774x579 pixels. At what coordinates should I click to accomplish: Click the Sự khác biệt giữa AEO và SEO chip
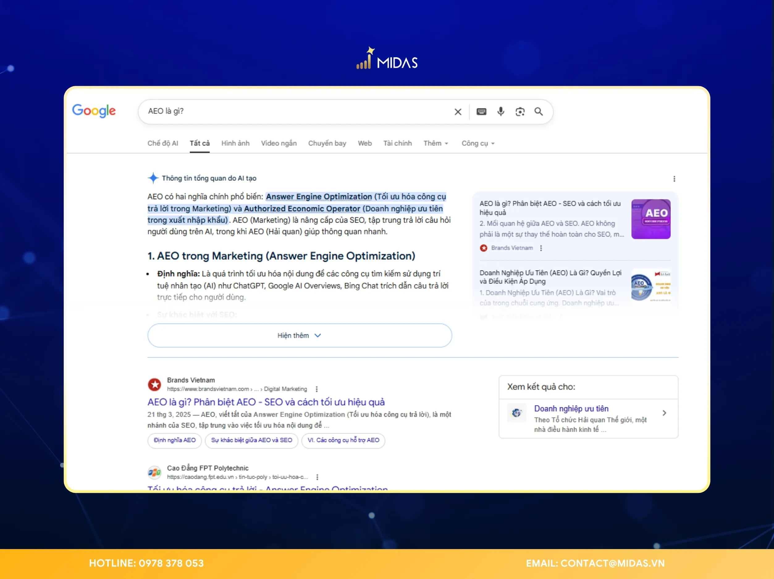coord(251,440)
